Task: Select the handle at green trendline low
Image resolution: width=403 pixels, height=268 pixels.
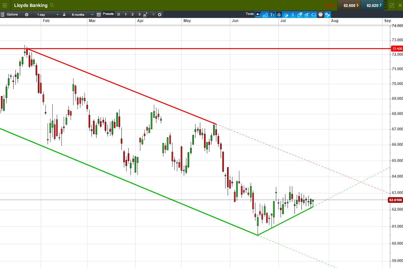Action: [258, 235]
